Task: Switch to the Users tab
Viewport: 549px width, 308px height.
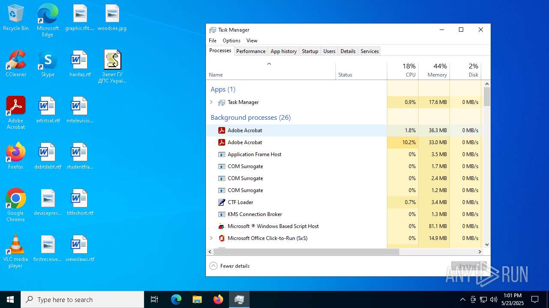Action: (x=329, y=51)
